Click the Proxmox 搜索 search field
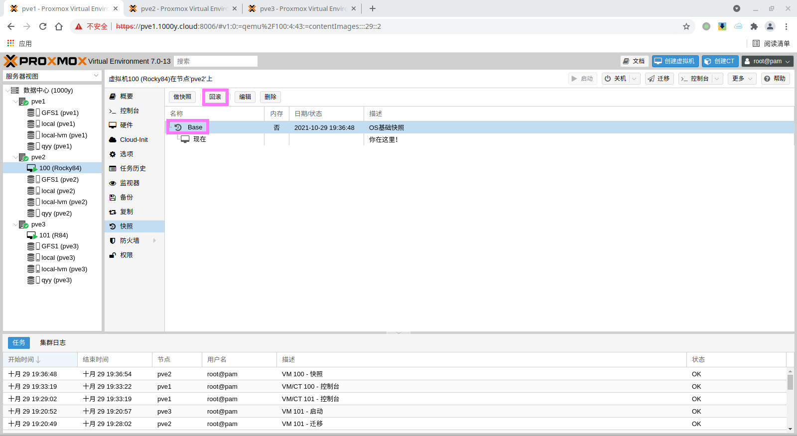Viewport: 797px width, 436px height. tap(215, 61)
